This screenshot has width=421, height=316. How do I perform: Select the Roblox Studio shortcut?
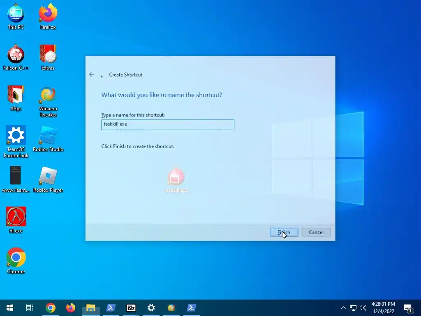(x=48, y=139)
